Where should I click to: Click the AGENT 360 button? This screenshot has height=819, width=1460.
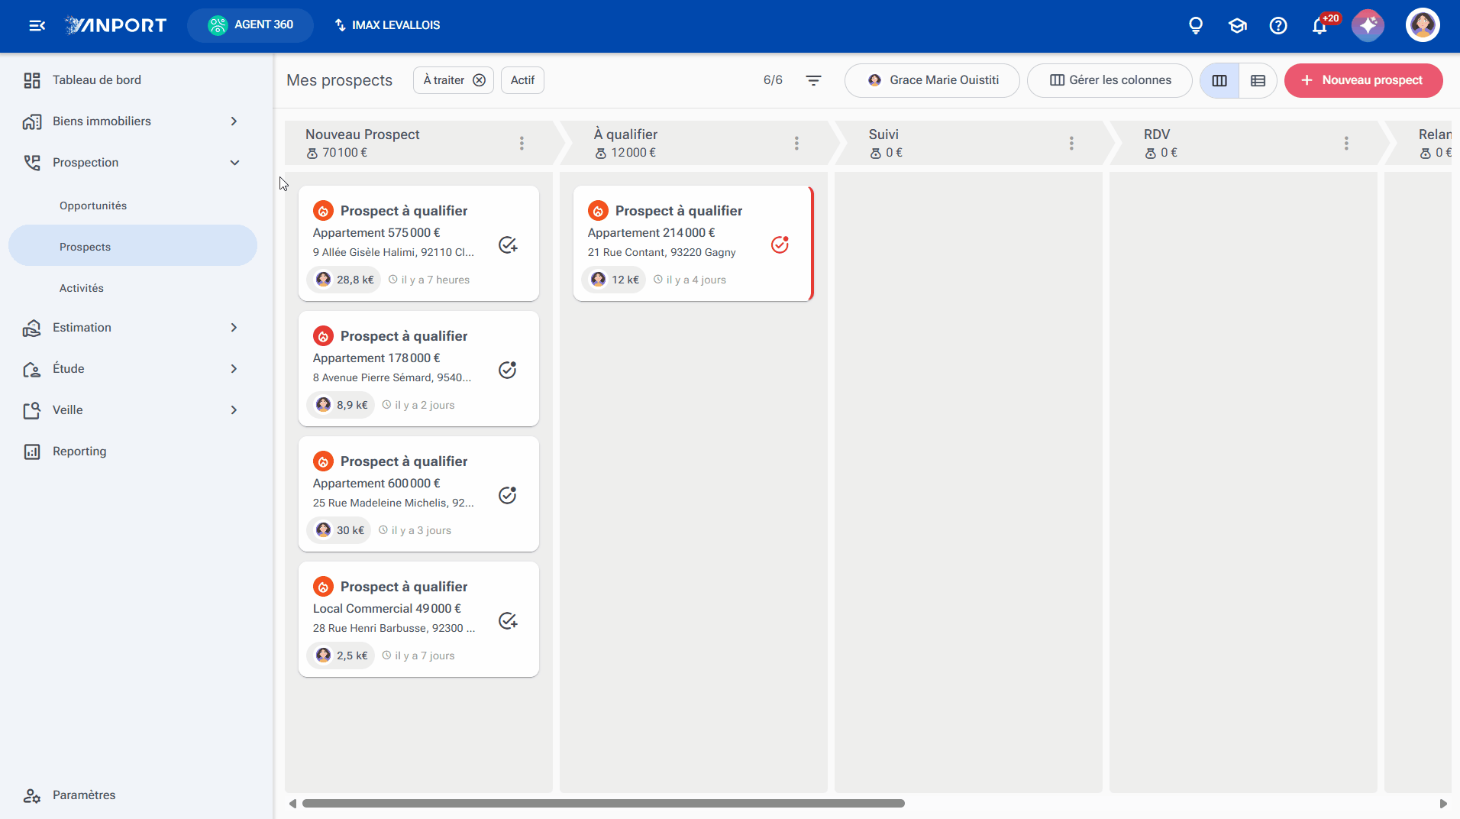click(250, 25)
